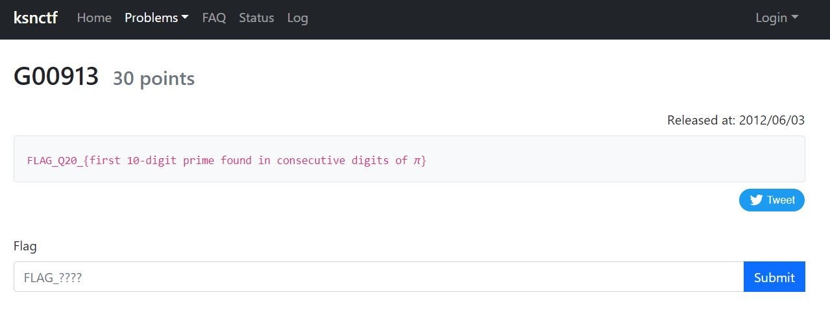Open the FAQ page
The height and width of the screenshot is (323, 830).
click(x=214, y=18)
